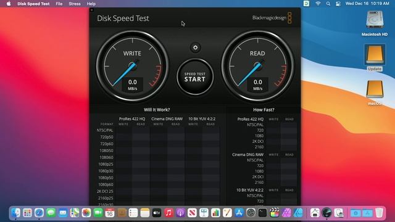Open the Help menu
The image size is (395, 222).
(91, 4)
